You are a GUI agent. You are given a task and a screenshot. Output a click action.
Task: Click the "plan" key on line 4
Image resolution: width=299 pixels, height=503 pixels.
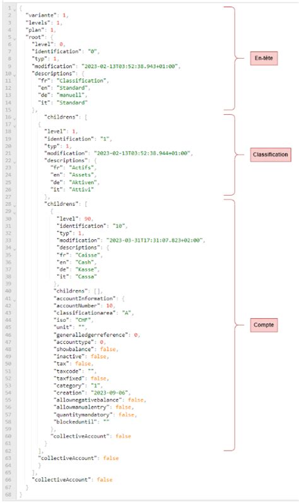coord(35,30)
